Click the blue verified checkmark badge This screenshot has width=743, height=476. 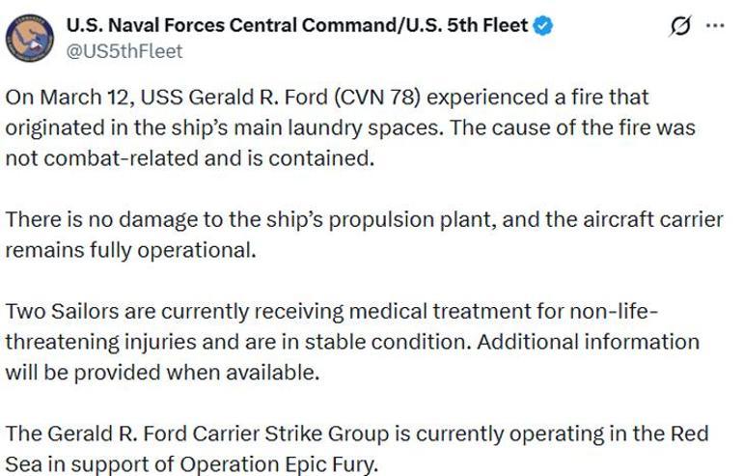point(543,27)
